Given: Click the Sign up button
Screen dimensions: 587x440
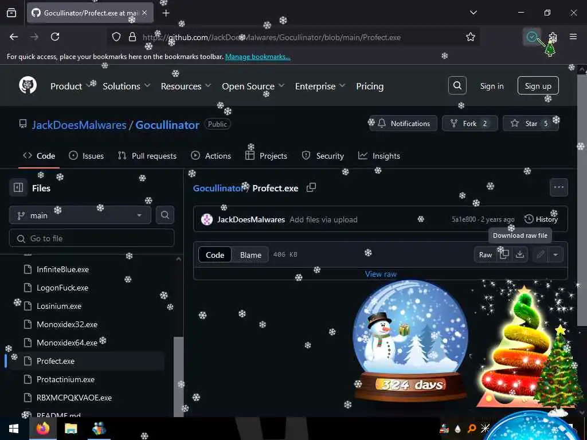Looking at the screenshot, I should [538, 86].
